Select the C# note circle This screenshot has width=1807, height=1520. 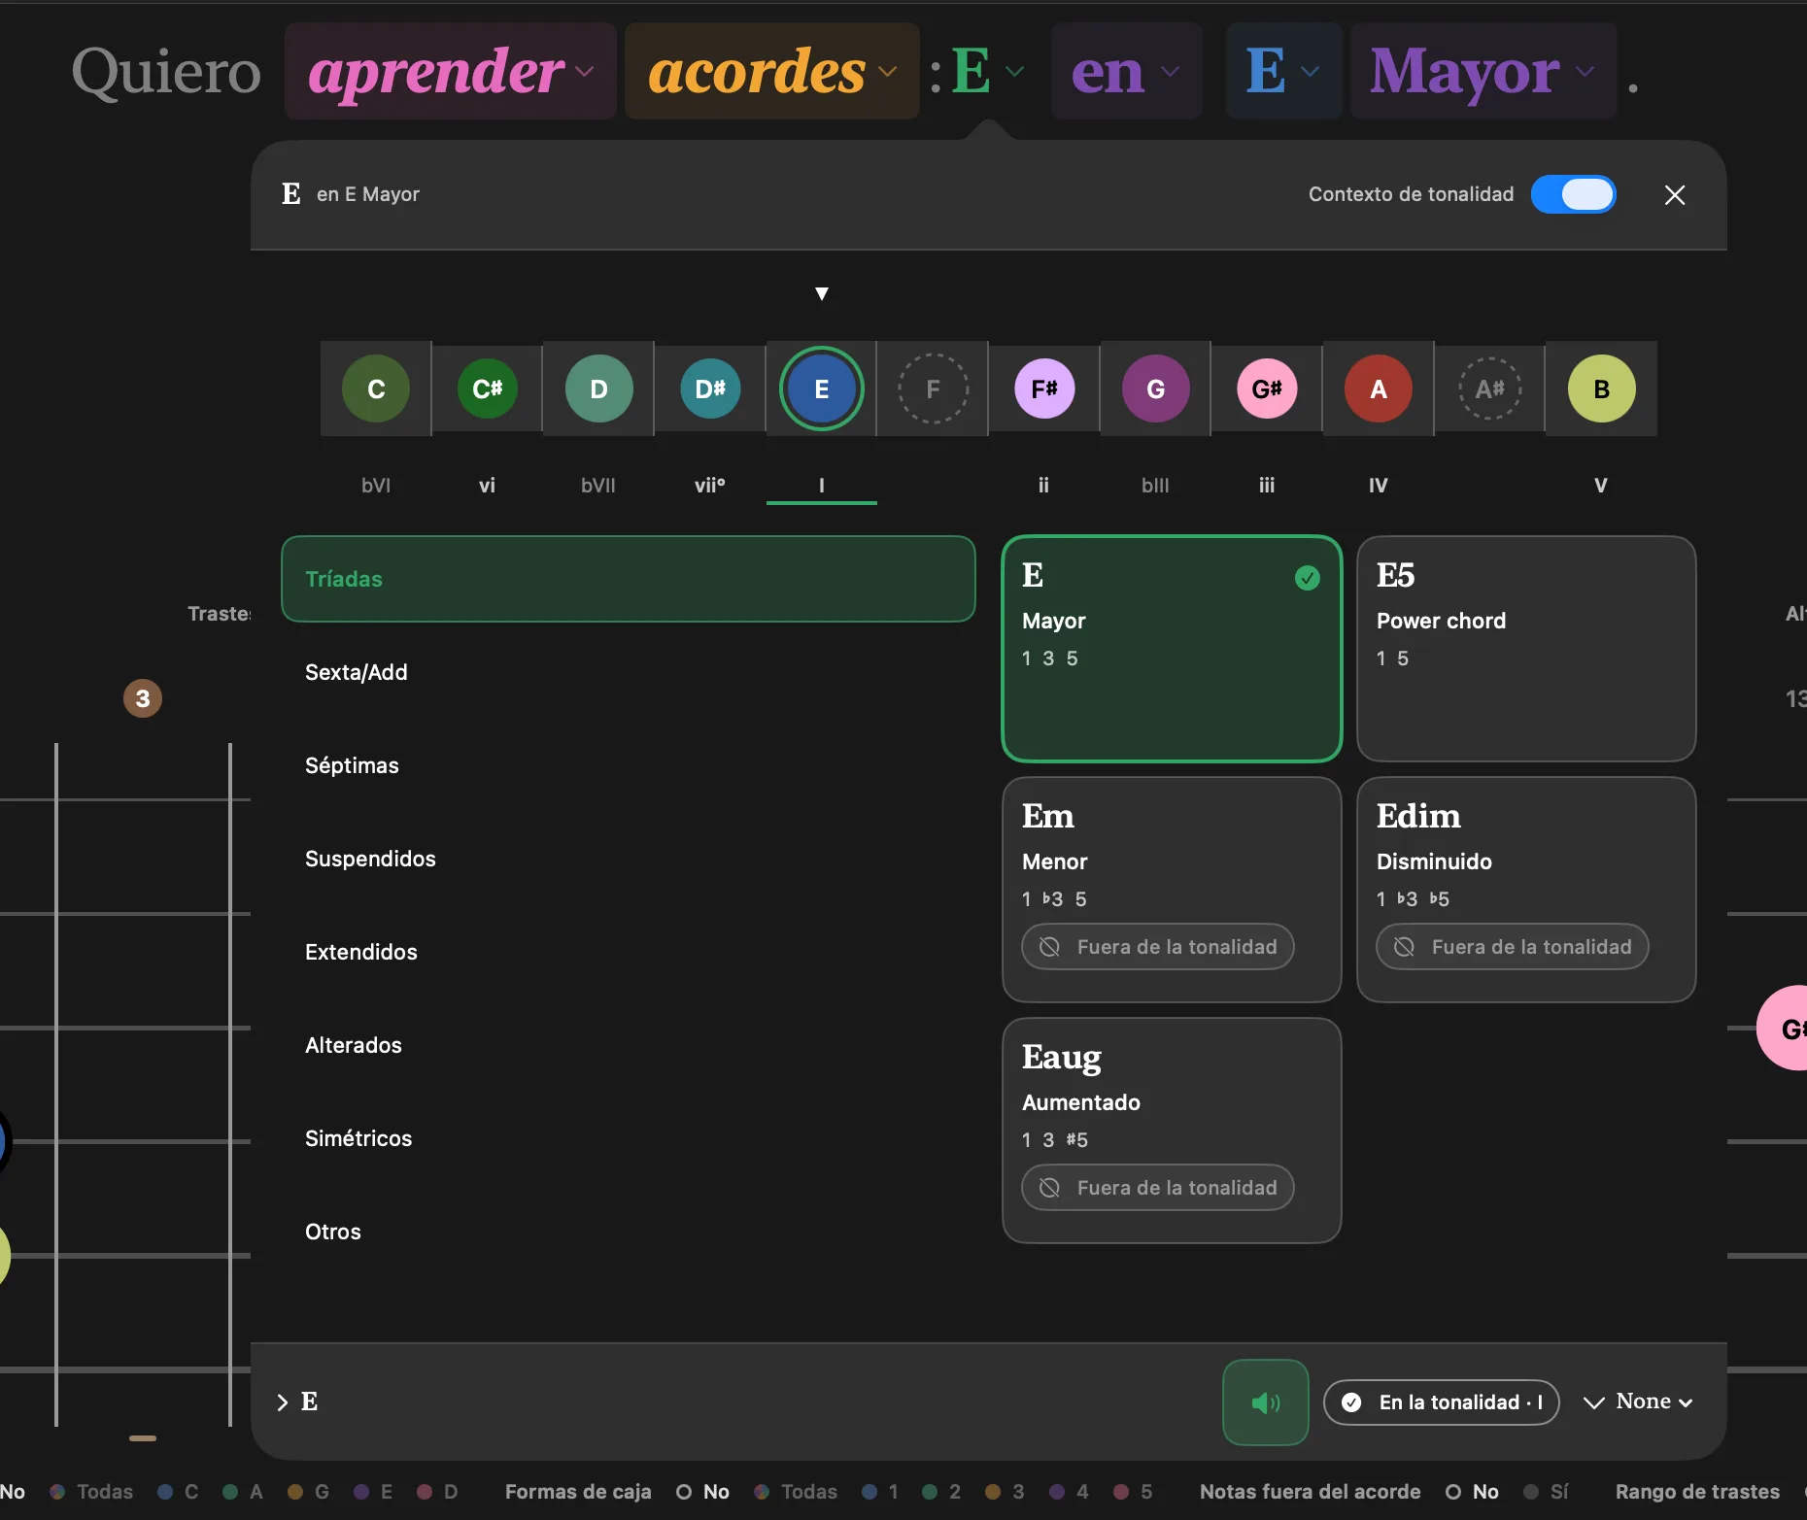pos(488,388)
